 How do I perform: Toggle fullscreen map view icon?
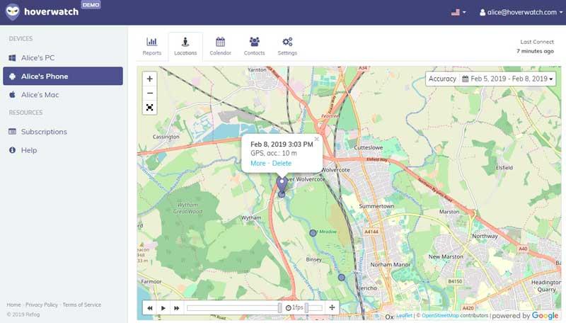tap(149, 107)
